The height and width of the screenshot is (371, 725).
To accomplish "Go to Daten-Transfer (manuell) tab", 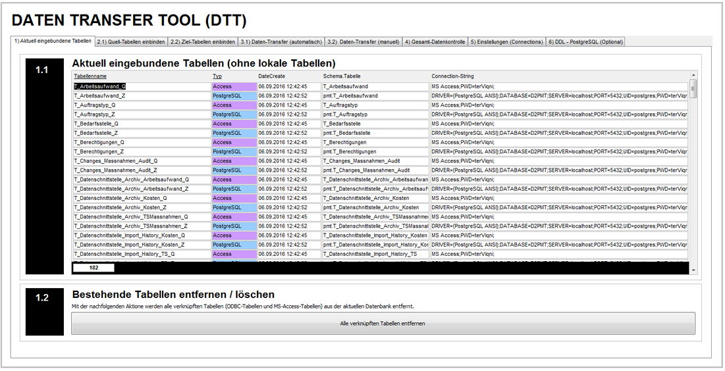I will click(x=363, y=42).
